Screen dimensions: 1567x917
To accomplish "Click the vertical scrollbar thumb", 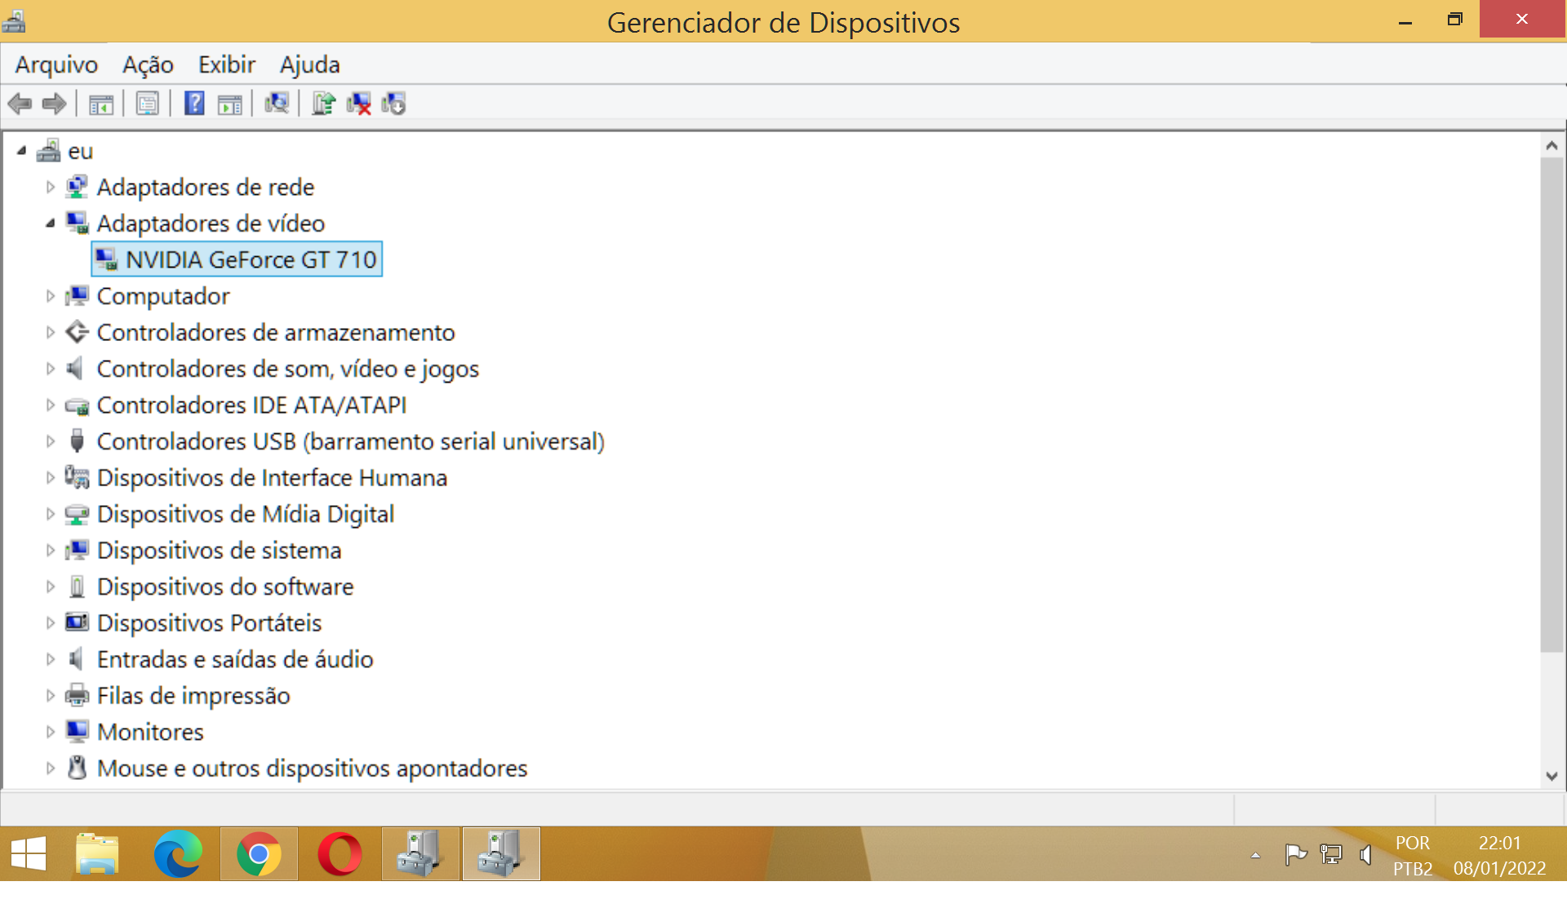I will (1551, 405).
